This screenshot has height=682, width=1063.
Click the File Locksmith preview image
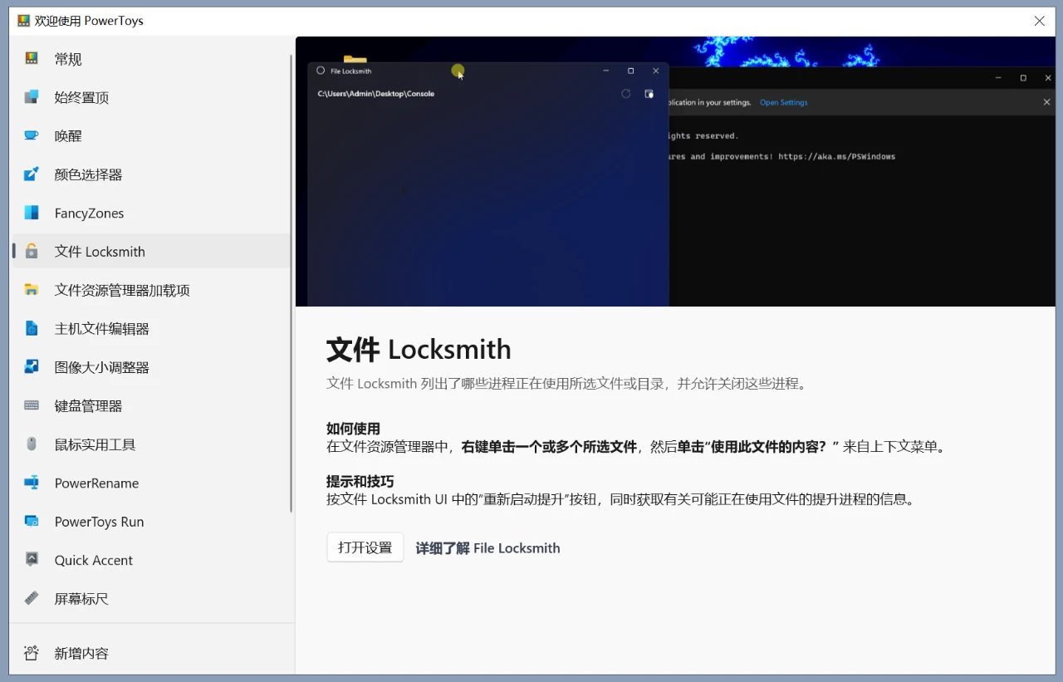(675, 171)
